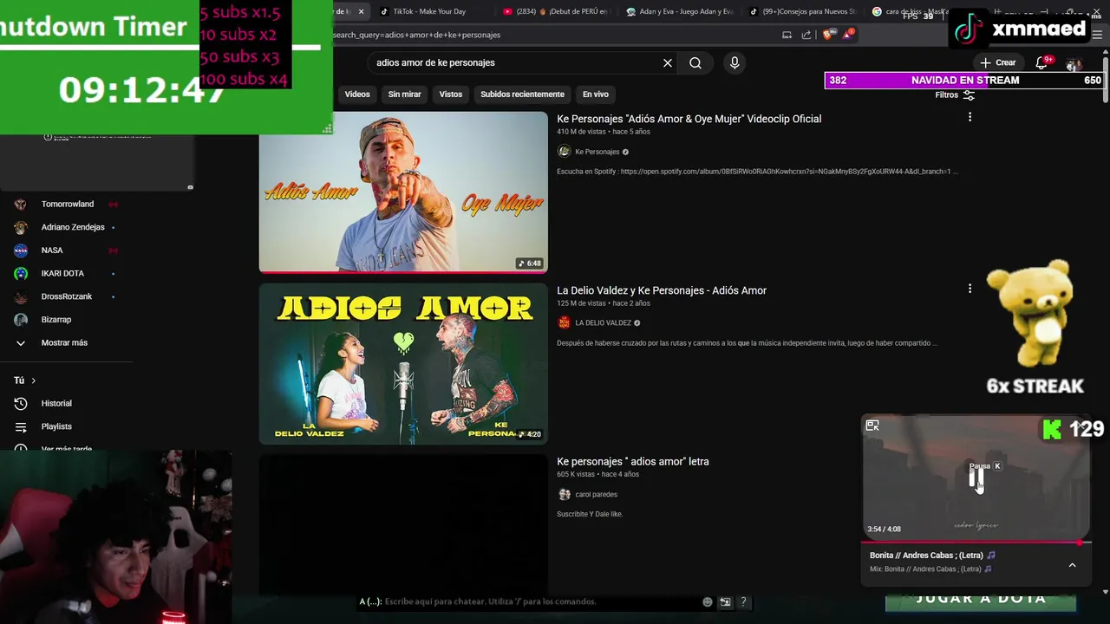Open the account avatar menu
The width and height of the screenshot is (1110, 624).
point(1074,63)
